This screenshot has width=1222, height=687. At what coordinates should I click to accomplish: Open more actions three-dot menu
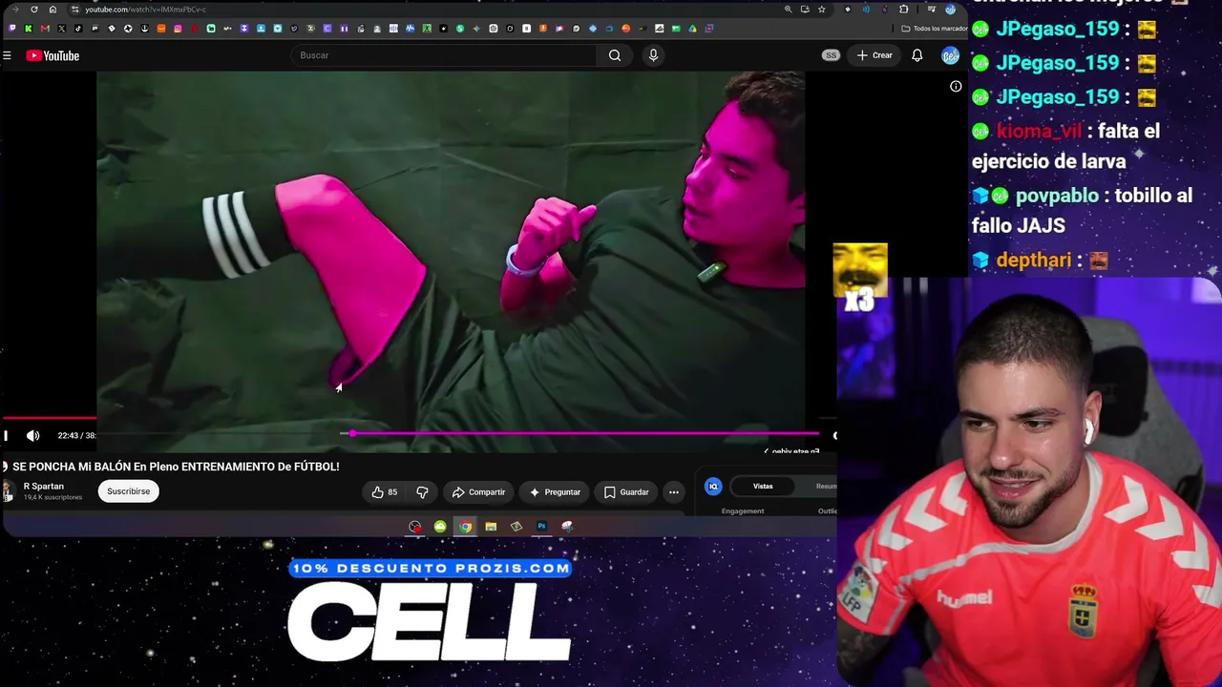(674, 492)
